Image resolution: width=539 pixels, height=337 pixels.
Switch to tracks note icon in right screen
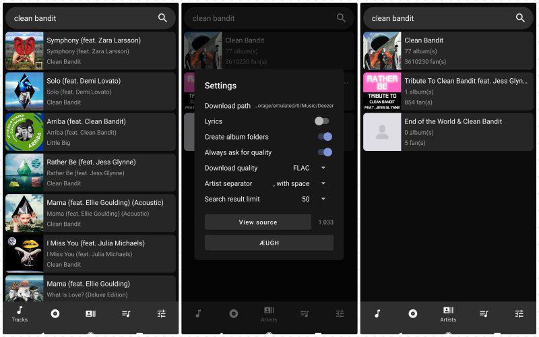(377, 313)
